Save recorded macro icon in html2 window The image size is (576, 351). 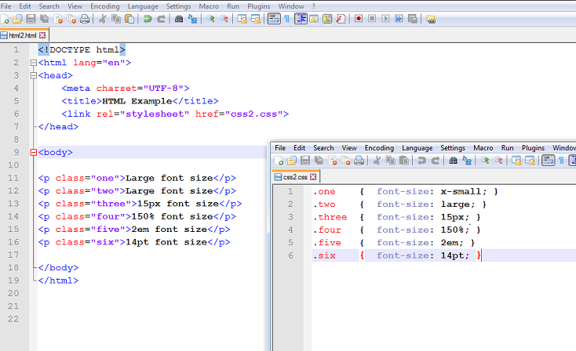point(413,19)
